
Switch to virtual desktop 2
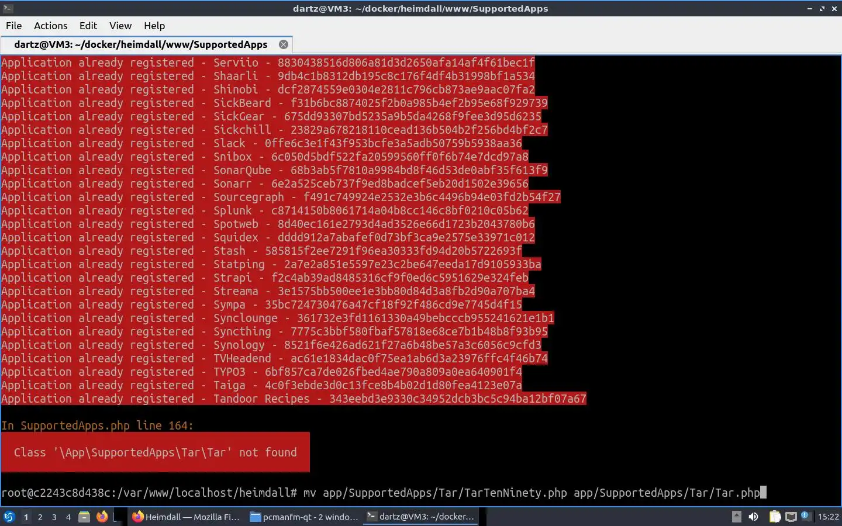[x=40, y=517]
